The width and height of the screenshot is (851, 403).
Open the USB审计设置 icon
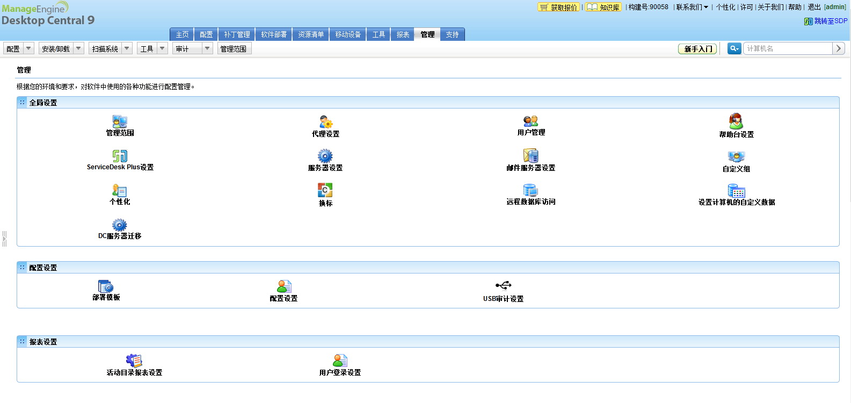click(503, 285)
